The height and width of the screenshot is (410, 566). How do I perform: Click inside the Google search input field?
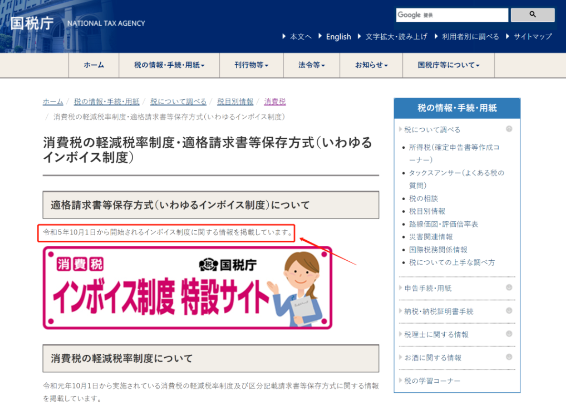pyautogui.click(x=451, y=15)
